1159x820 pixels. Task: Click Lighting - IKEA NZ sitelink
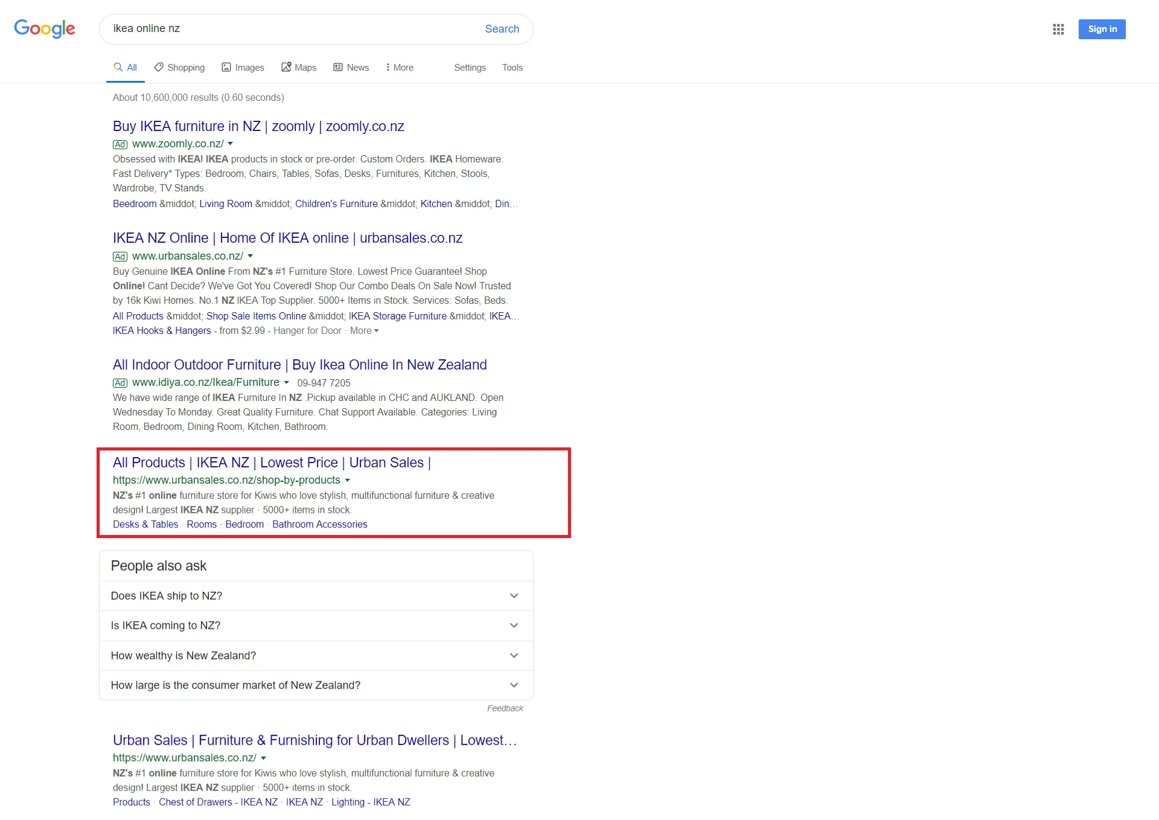tap(371, 802)
